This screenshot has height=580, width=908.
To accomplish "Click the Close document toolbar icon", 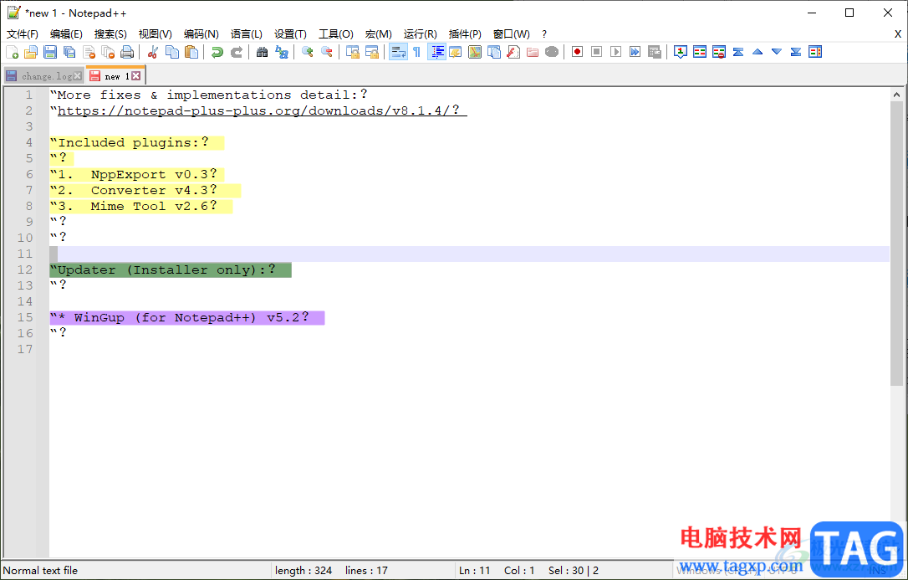I will [x=89, y=52].
